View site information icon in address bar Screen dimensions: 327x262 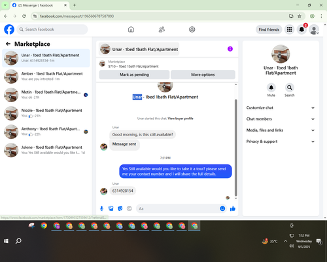click(35, 16)
